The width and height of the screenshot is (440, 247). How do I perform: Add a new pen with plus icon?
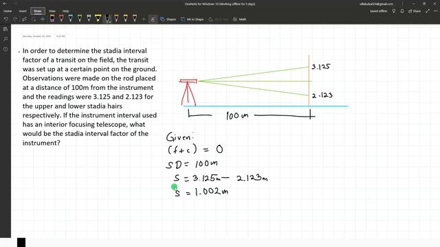[x=144, y=19]
